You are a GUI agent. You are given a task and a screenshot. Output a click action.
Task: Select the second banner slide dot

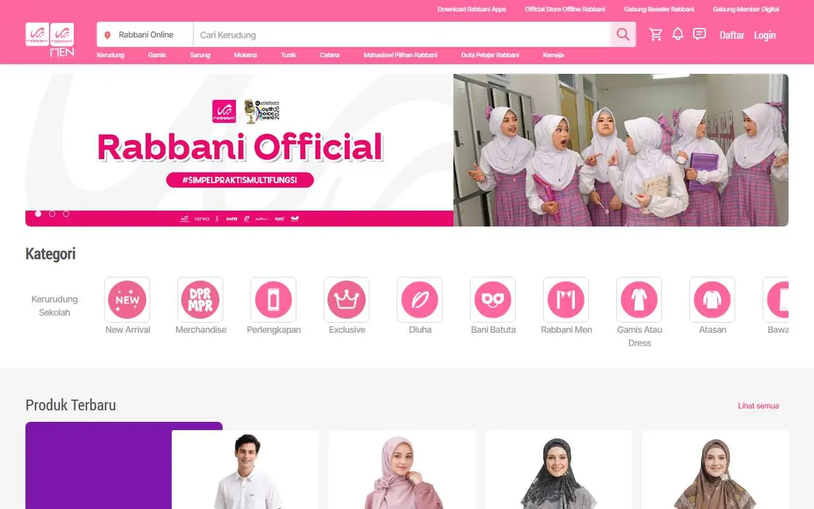[52, 214]
